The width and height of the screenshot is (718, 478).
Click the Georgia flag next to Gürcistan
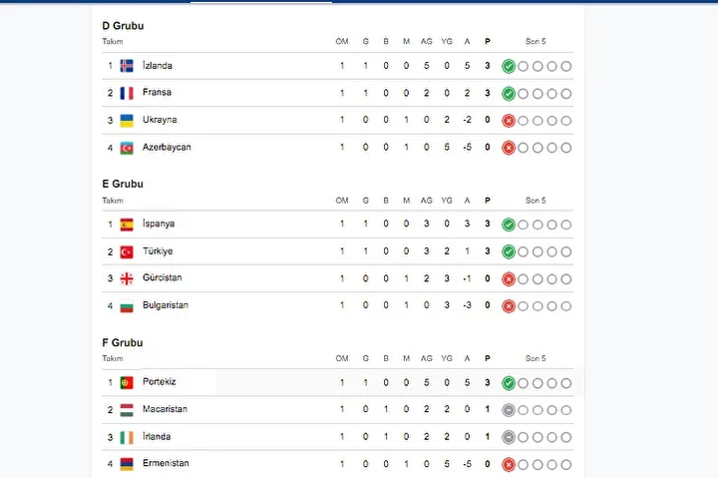coord(127,278)
